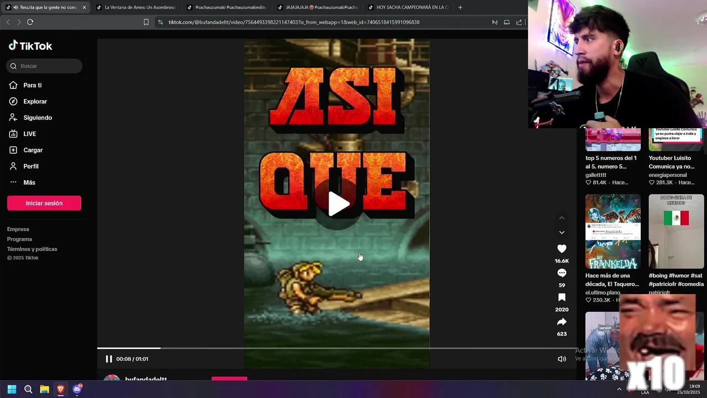Switch to 'La Ventana de Ames' browser tab
The height and width of the screenshot is (398, 707).
135,7
